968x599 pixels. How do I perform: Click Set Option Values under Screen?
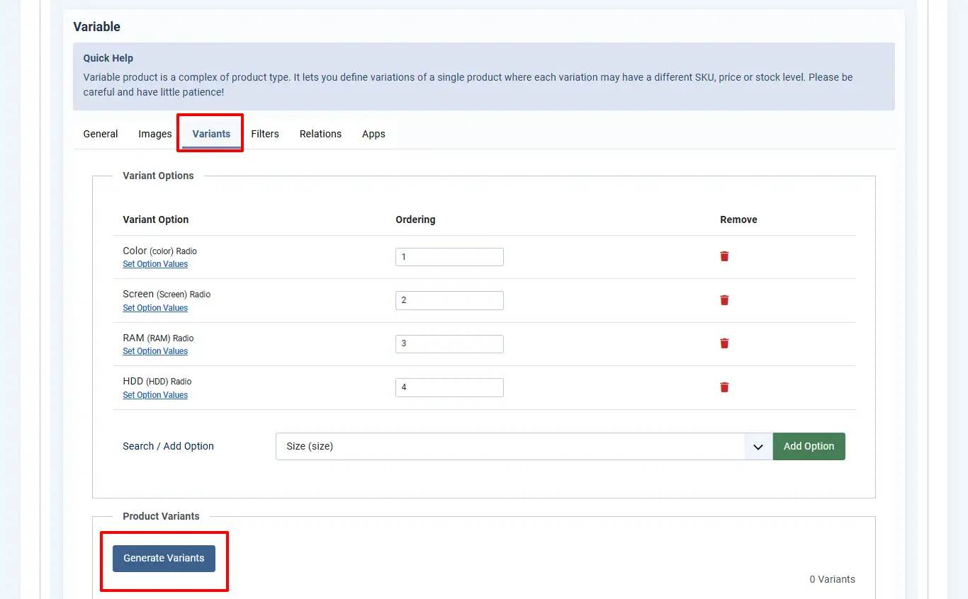pos(155,308)
